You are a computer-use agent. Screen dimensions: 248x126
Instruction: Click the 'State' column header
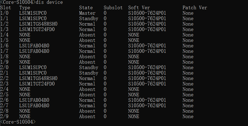point(86,8)
